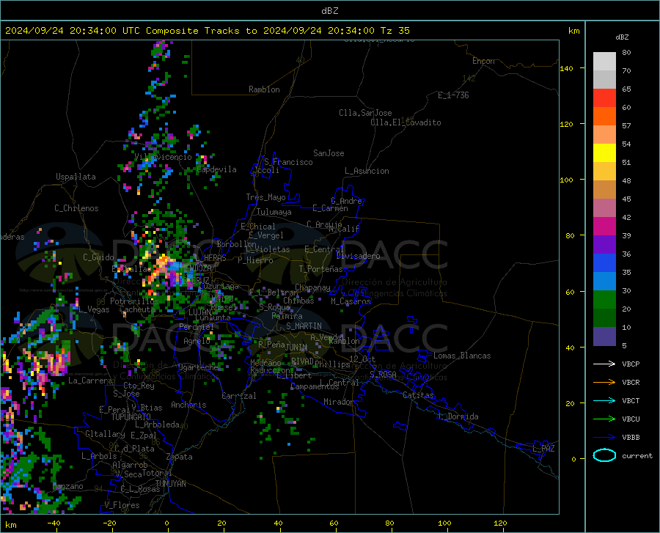Click the S_MARTIN map label

(x=304, y=326)
